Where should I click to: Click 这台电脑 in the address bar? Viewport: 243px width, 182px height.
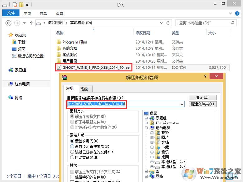click(x=55, y=23)
